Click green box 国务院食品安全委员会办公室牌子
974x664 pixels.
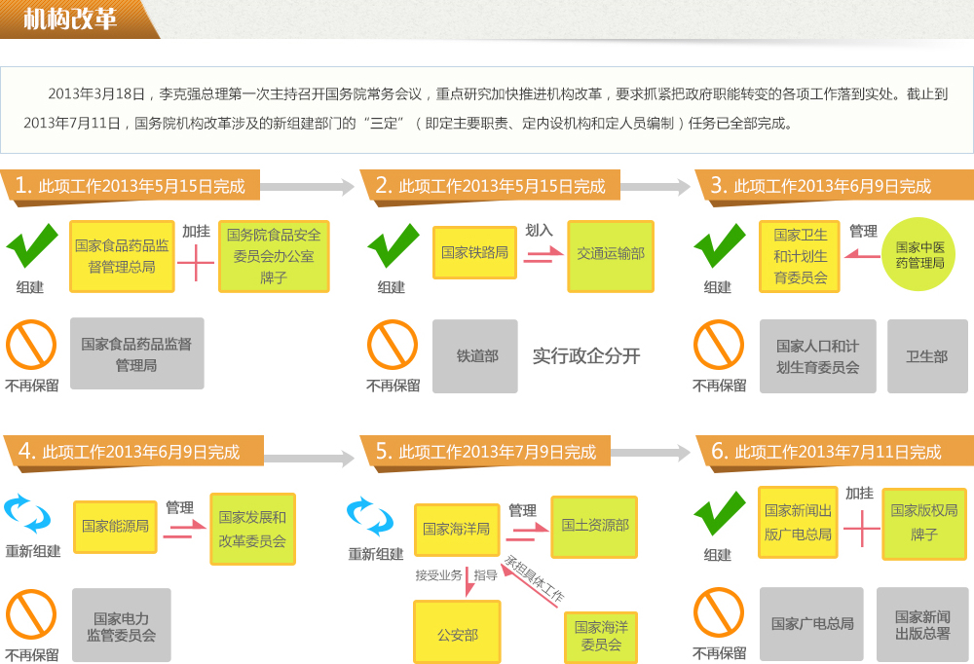(x=274, y=256)
